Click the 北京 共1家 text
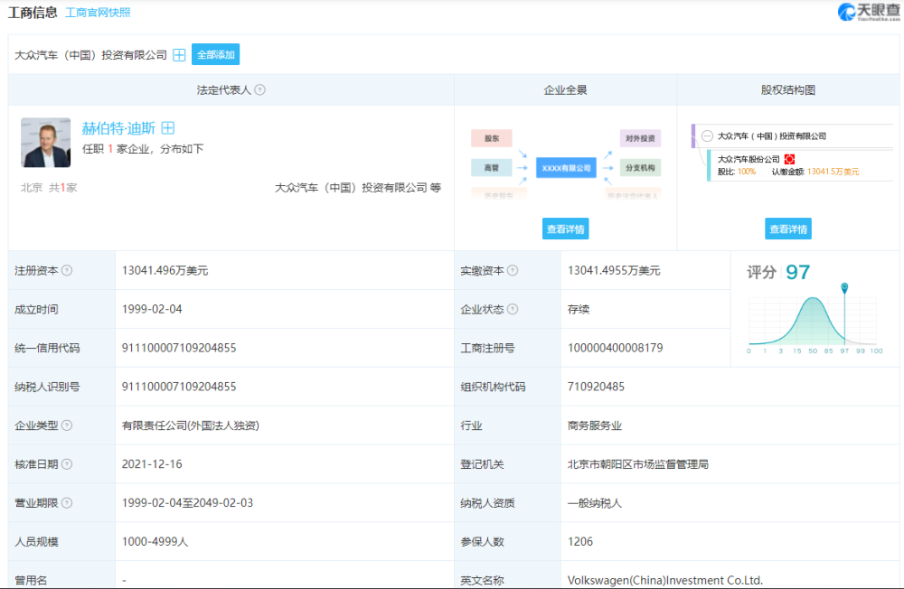 coord(49,188)
